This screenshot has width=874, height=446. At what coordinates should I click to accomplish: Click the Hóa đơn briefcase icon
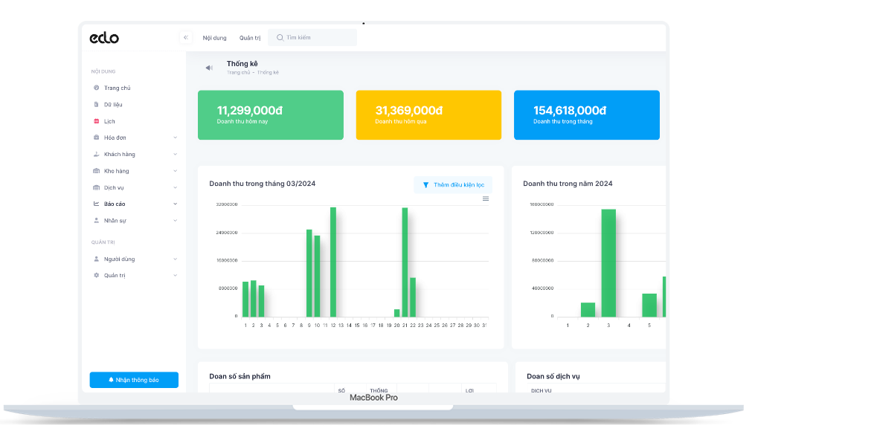[x=96, y=138]
